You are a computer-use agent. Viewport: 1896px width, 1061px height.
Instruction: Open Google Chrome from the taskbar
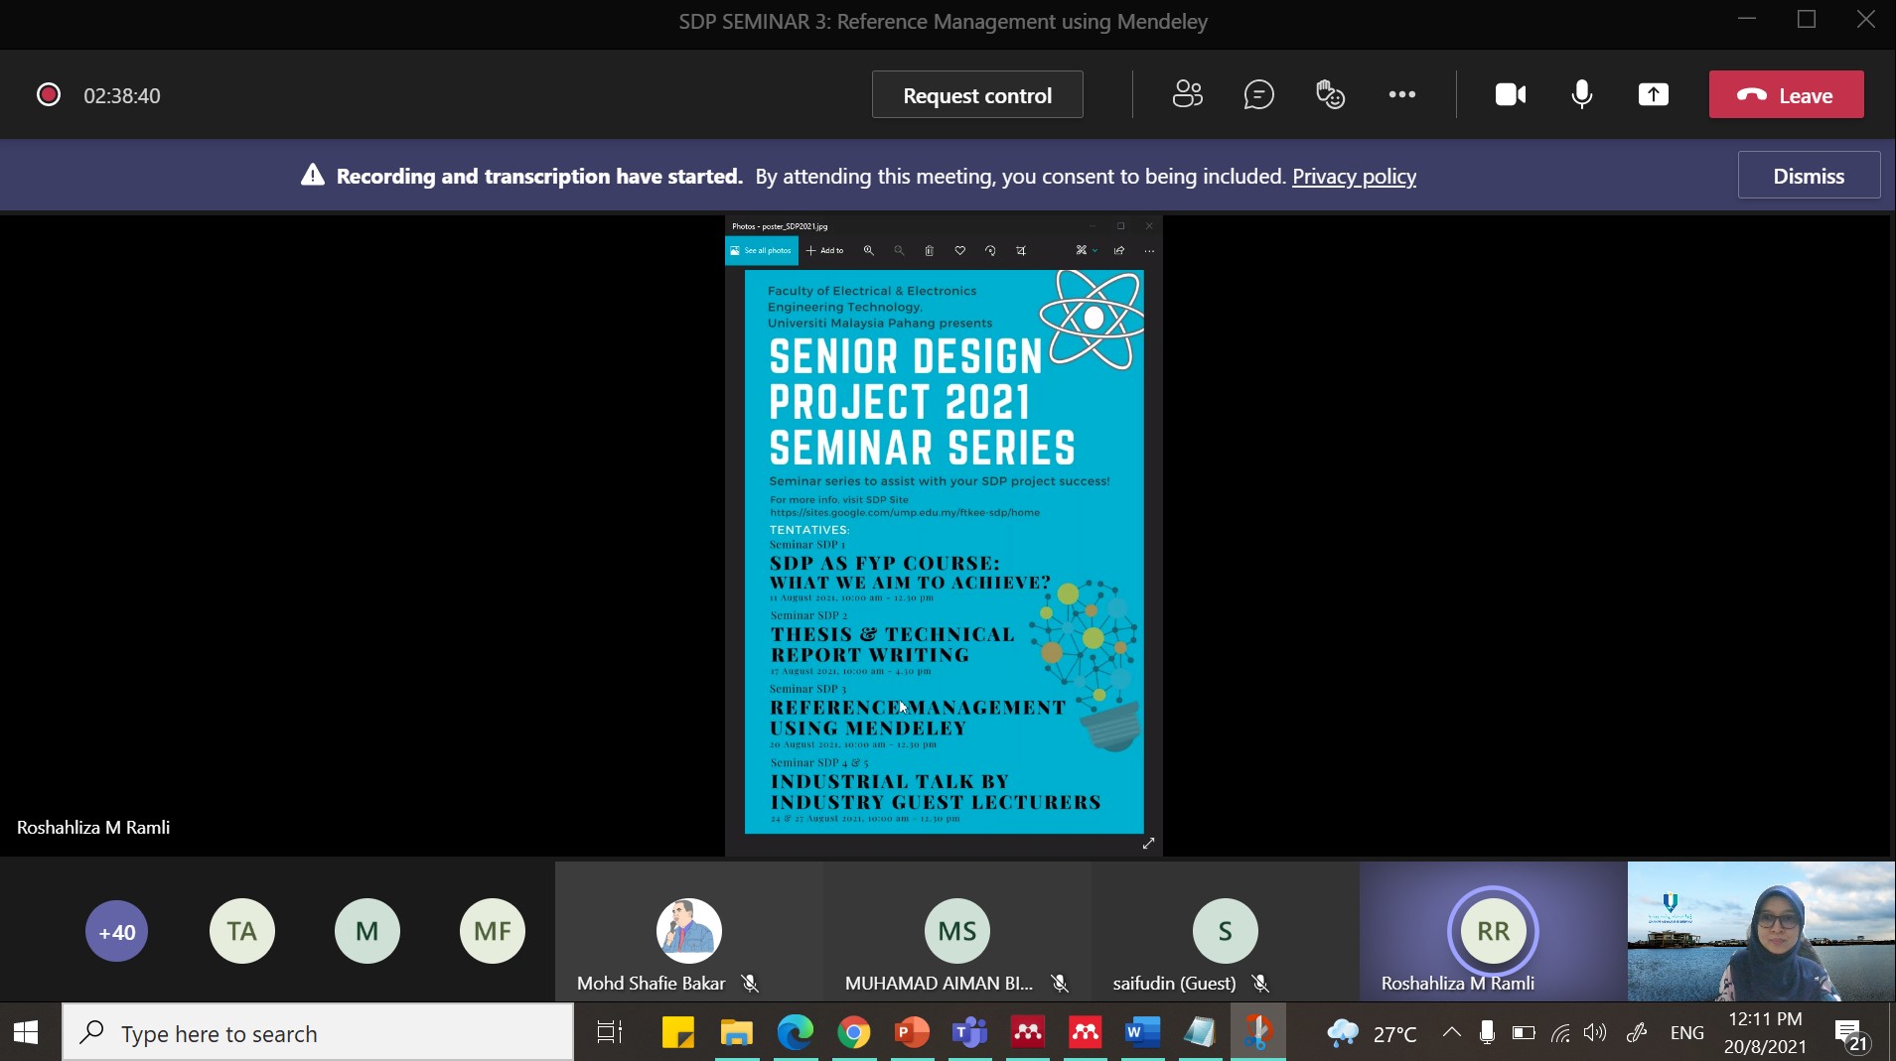tap(853, 1032)
